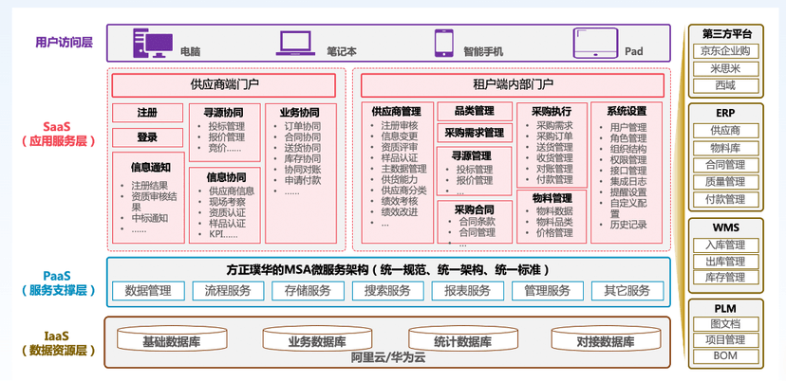
Task: Switch to the 租户端内部门户 header
Action: tap(513, 85)
